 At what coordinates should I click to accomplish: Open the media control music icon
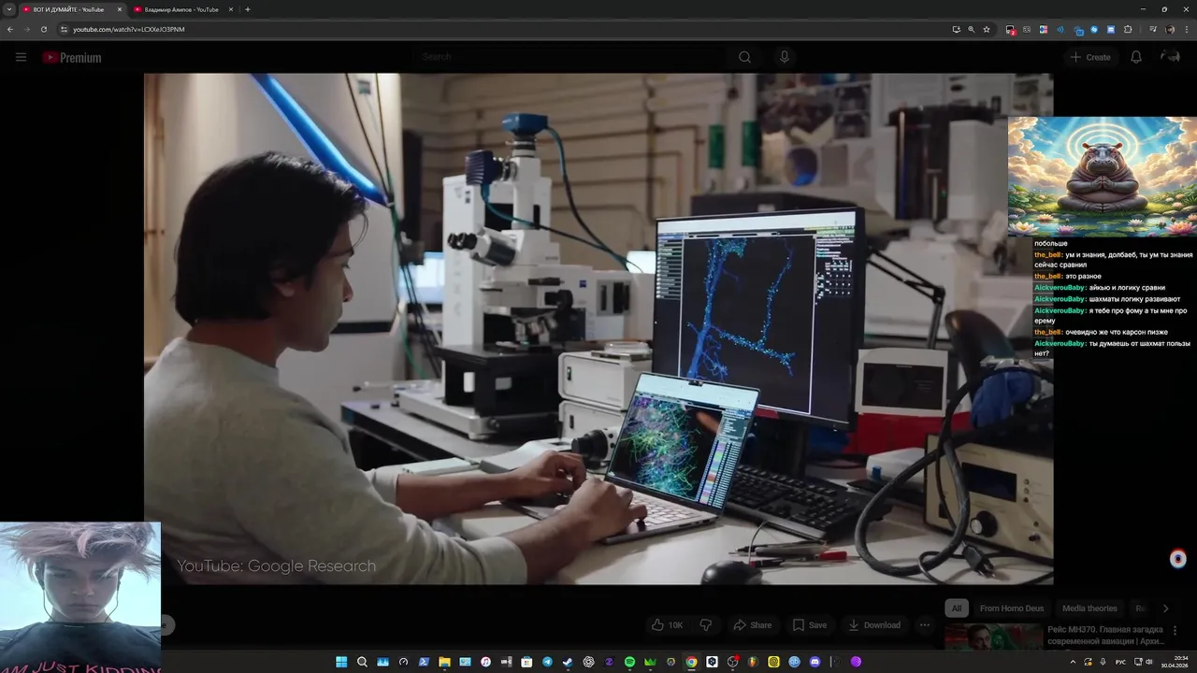pos(1153,29)
